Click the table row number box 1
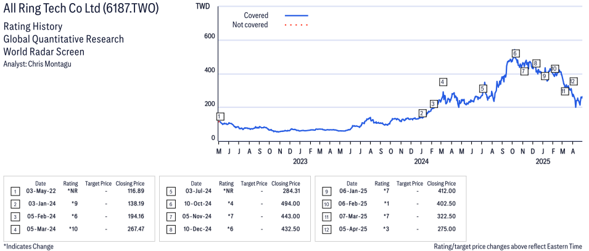The width and height of the screenshot is (589, 251). tap(15, 192)
